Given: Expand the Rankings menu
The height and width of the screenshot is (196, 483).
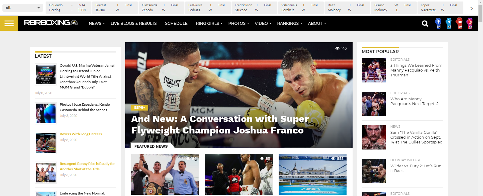Looking at the screenshot, I should 289,23.
